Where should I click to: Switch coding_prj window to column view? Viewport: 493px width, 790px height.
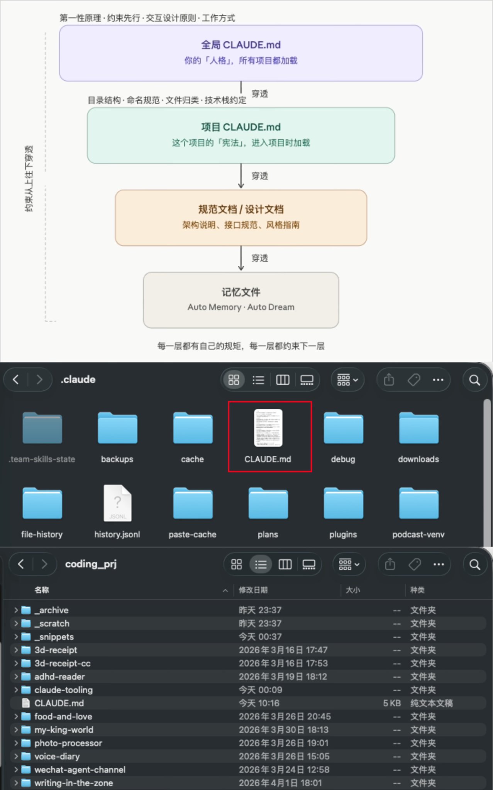coord(285,565)
